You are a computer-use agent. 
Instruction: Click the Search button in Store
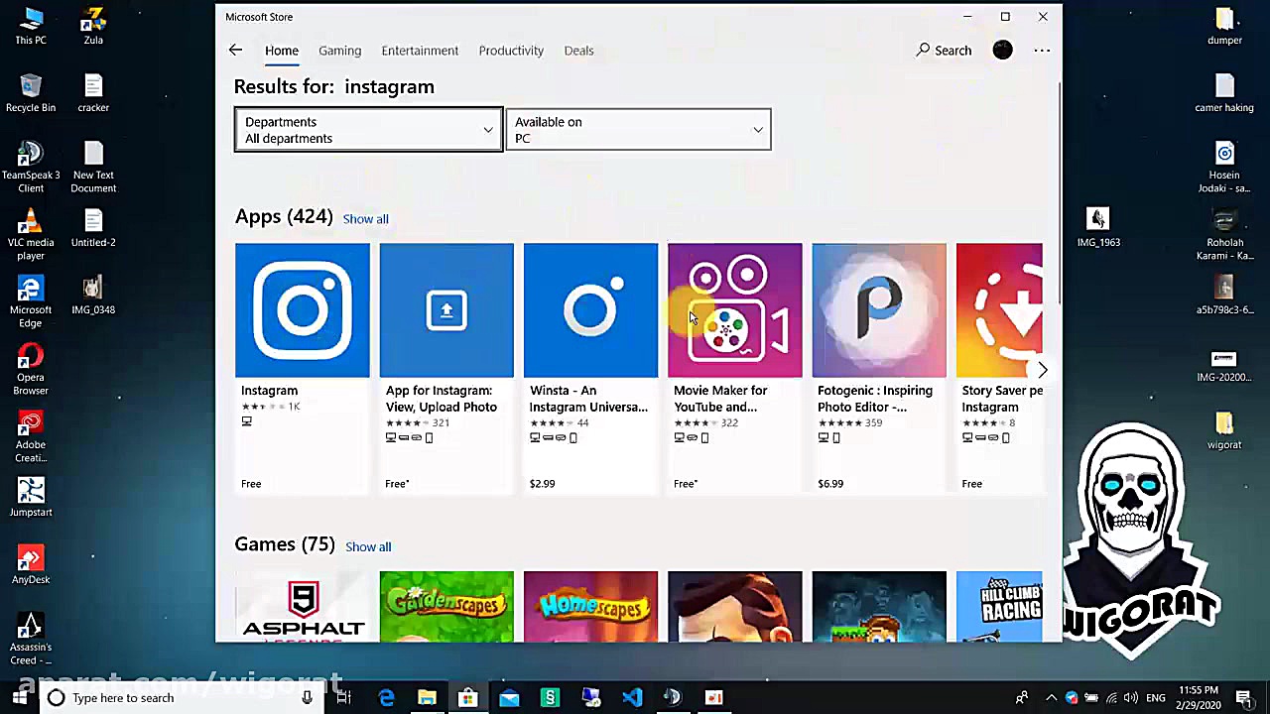pyautogui.click(x=944, y=51)
